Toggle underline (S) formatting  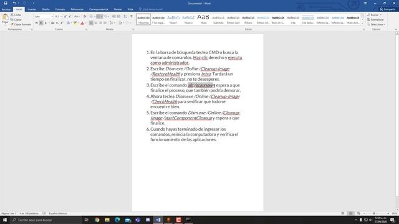pyautogui.click(x=46, y=23)
